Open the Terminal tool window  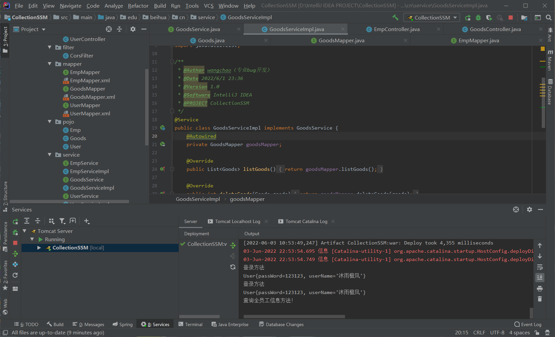[190, 324]
